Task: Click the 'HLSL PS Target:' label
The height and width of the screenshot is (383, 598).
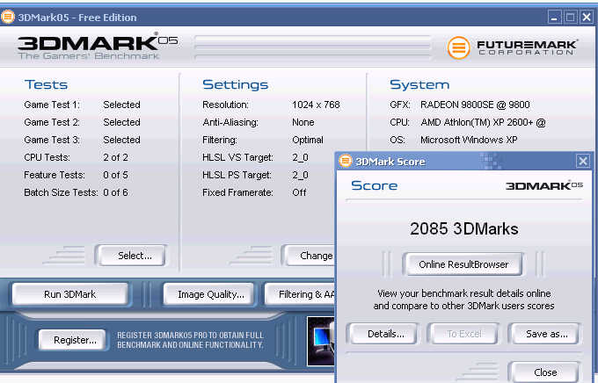Action: [237, 175]
